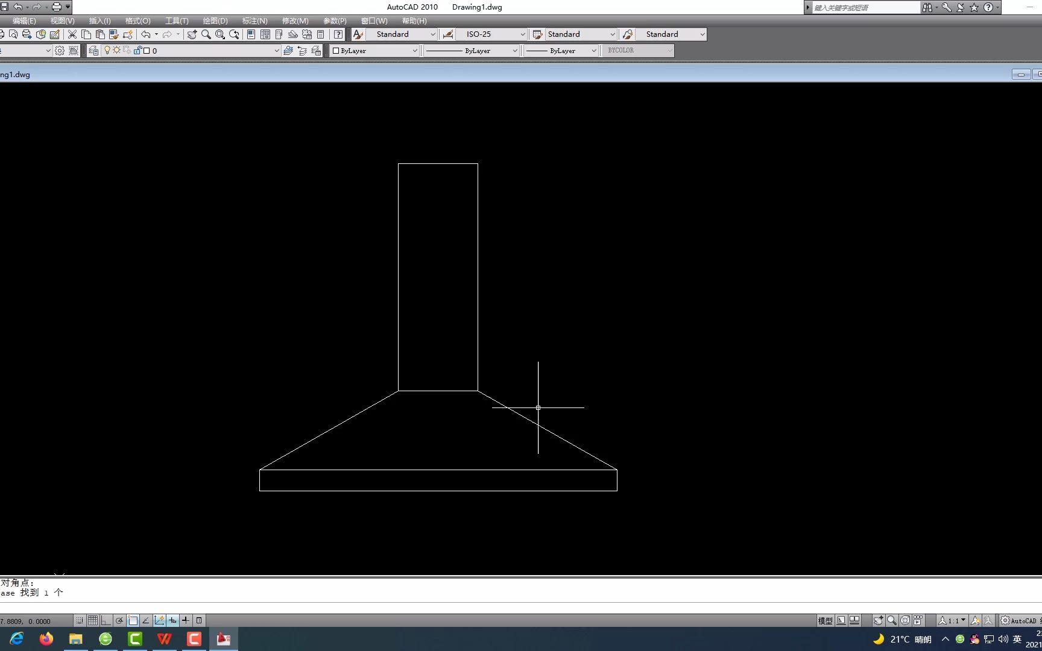The width and height of the screenshot is (1042, 651).
Task: Open the Tool Palettes window icon
Action: [x=279, y=34]
